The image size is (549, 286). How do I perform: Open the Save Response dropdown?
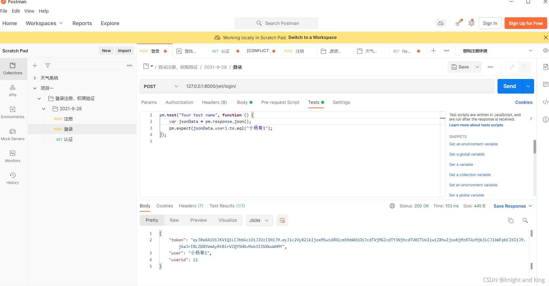tap(513, 206)
